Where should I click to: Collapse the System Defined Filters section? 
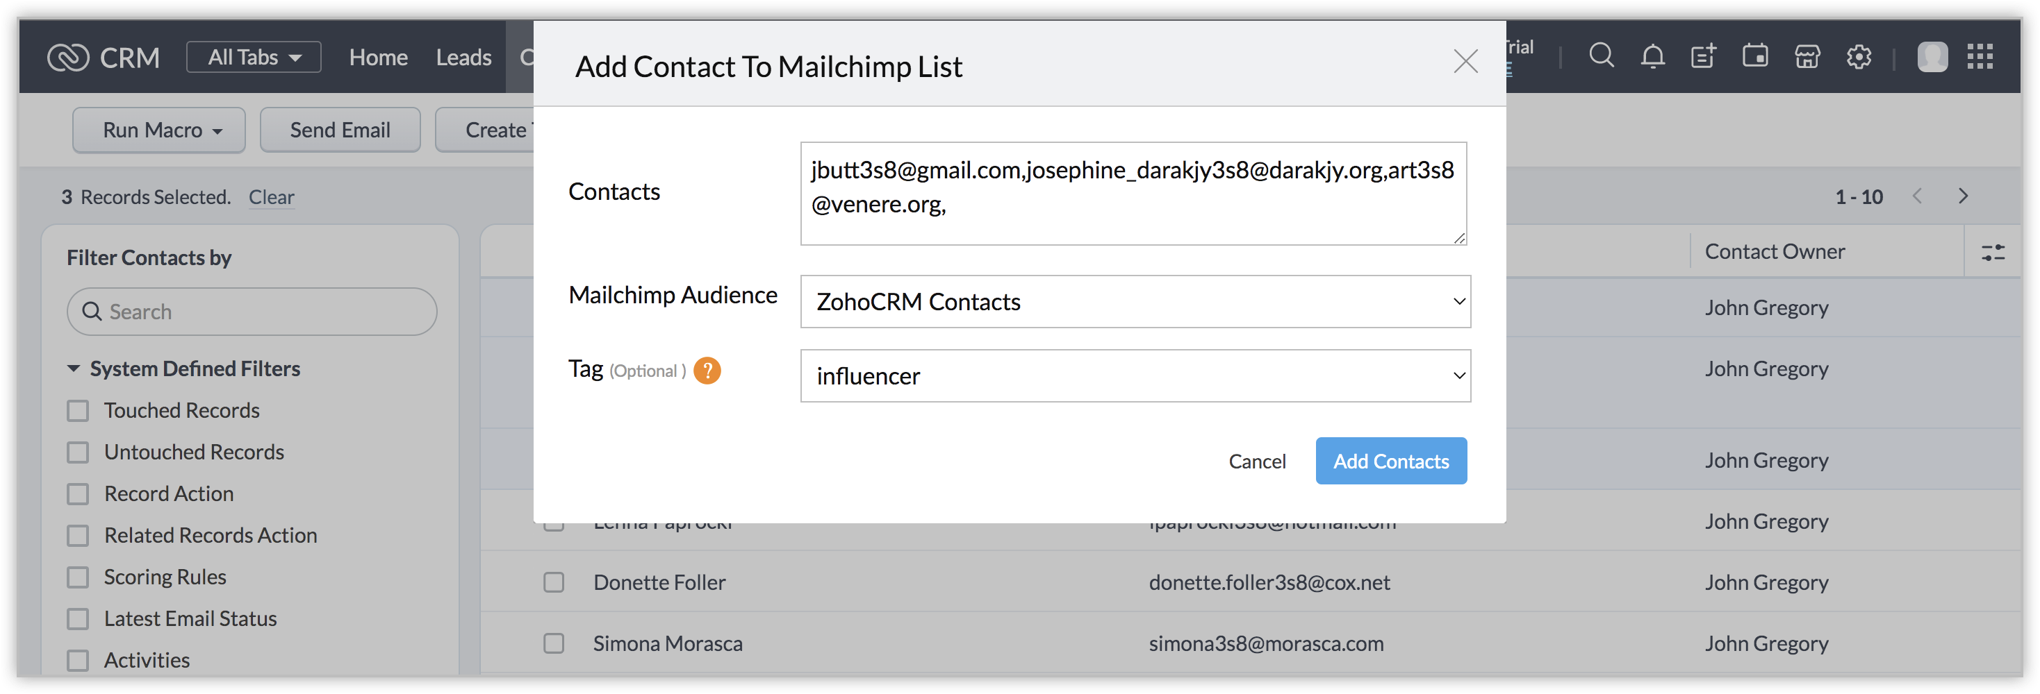point(74,369)
